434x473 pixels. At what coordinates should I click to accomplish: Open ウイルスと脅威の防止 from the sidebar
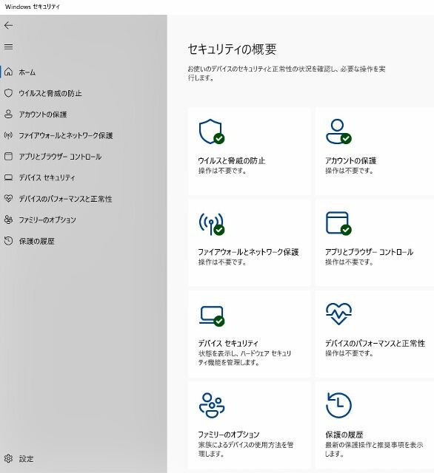click(x=50, y=93)
